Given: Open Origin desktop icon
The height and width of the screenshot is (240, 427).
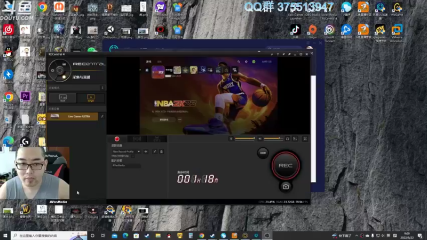Looking at the screenshot, I should tap(313, 31).
